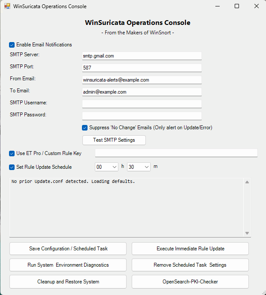This screenshot has width=266, height=295.
Task: Click Remove Scheduled Task Settings button
Action: 190,265
